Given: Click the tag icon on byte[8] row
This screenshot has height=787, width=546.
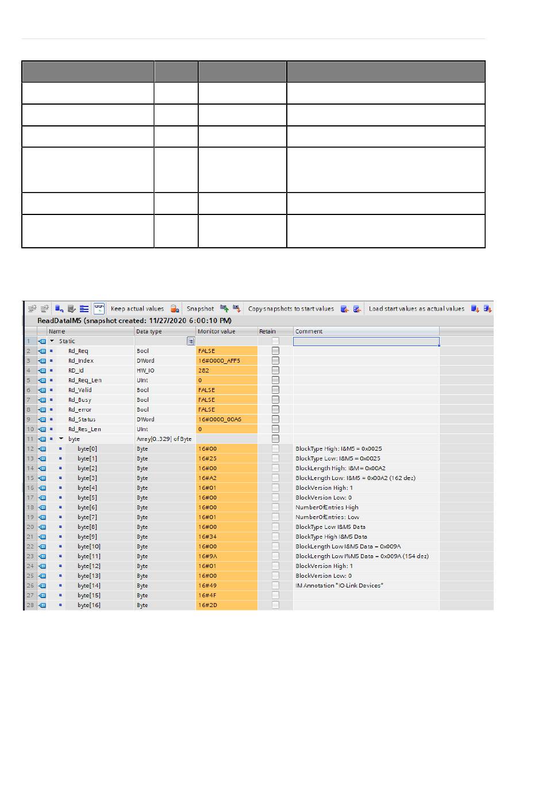Looking at the screenshot, I should coord(42,527).
